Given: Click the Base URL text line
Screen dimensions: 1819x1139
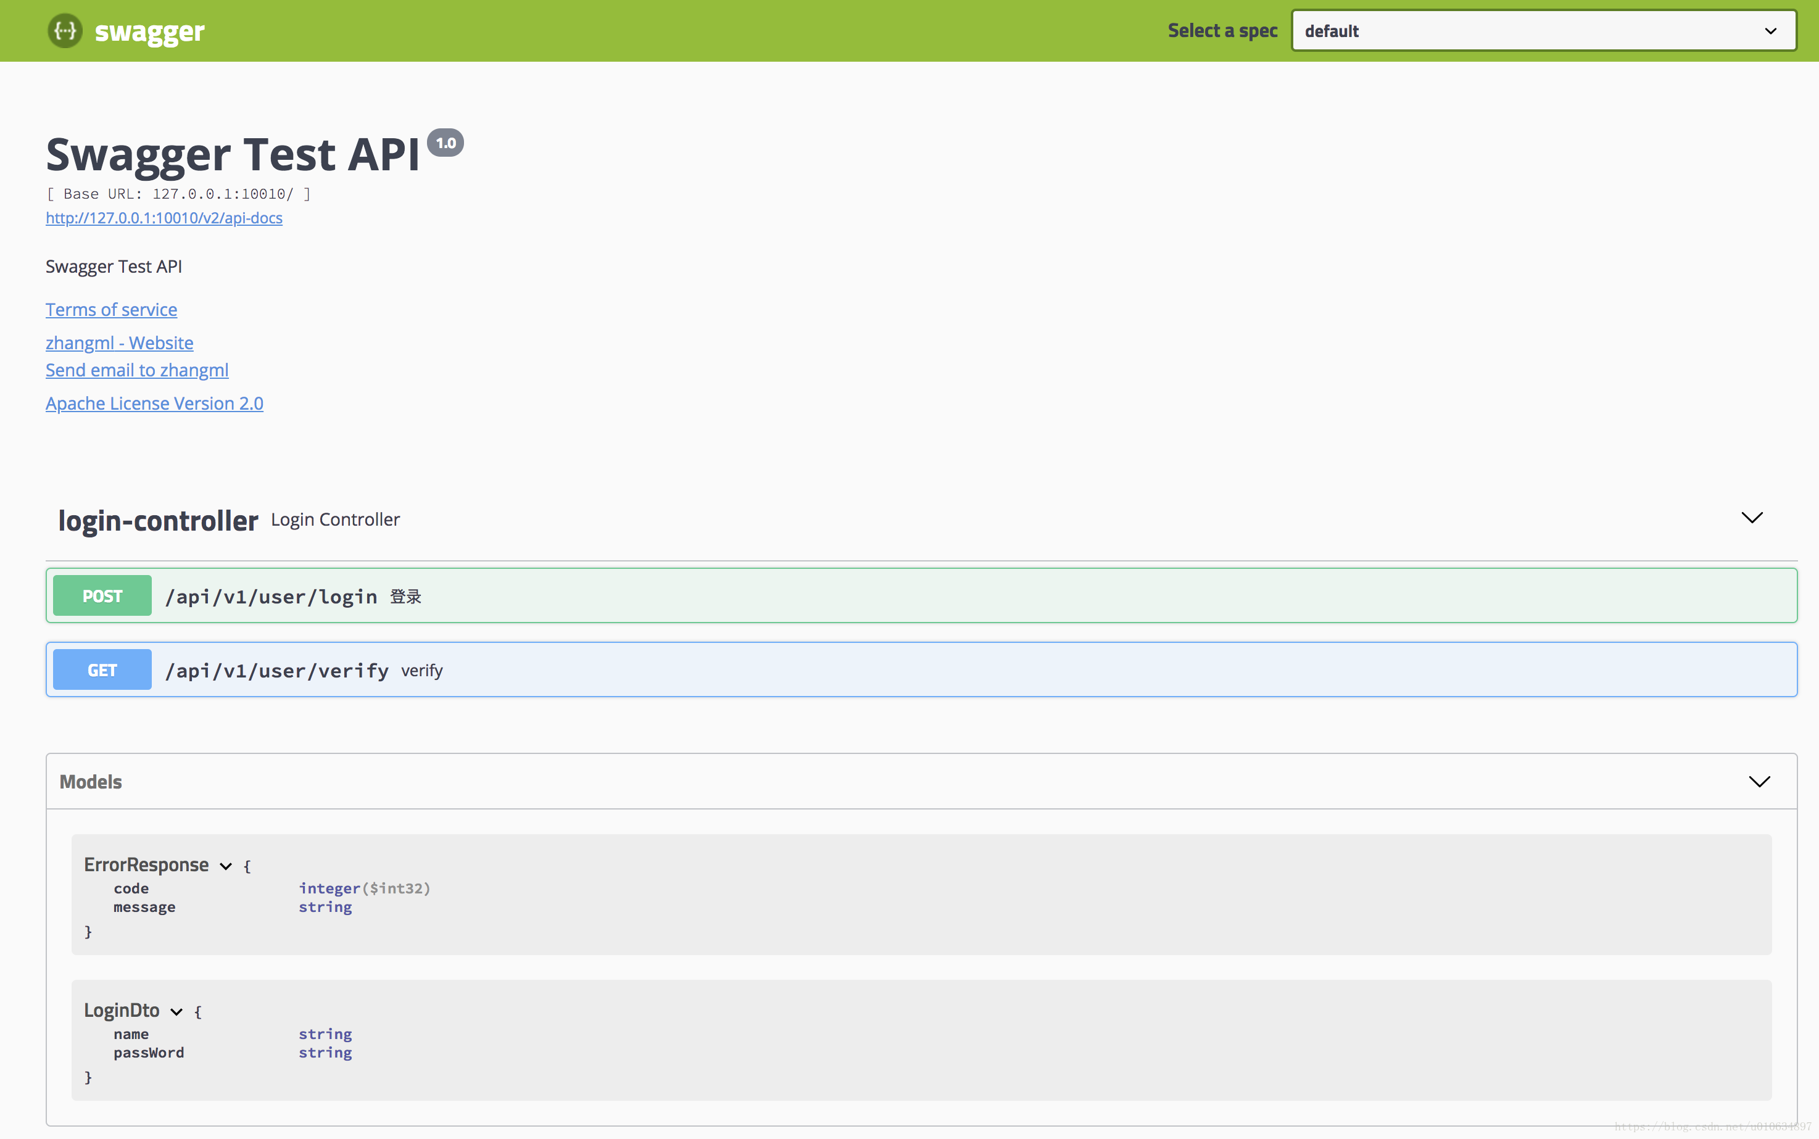Looking at the screenshot, I should [178, 194].
